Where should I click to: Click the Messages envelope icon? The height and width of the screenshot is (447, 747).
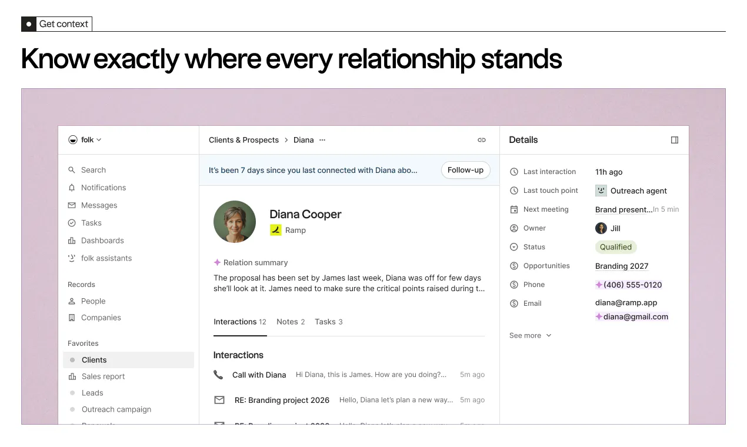click(x=72, y=205)
